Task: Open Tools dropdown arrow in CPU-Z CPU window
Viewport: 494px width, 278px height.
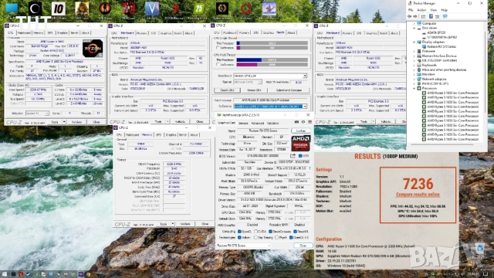Action: (64, 122)
